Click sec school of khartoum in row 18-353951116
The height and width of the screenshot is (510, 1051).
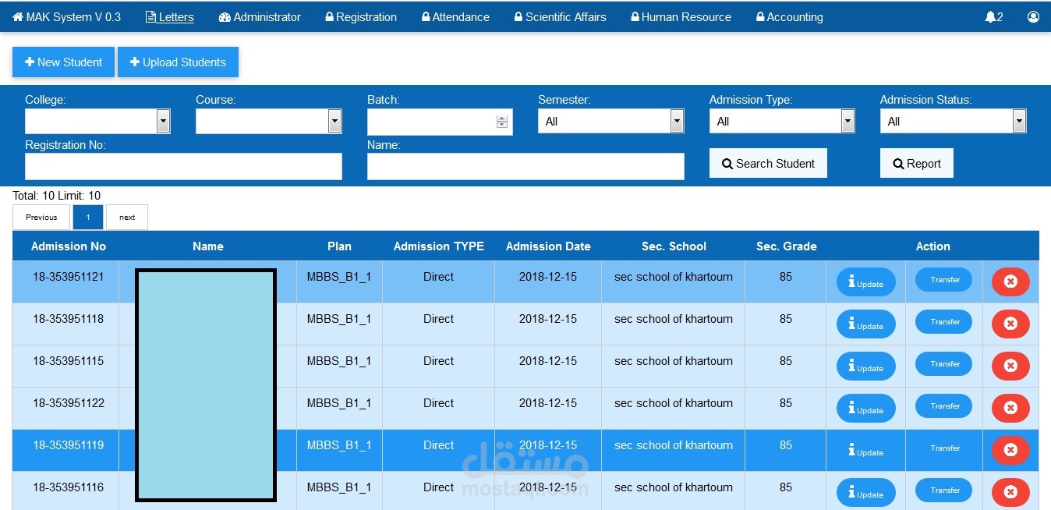[x=674, y=487]
